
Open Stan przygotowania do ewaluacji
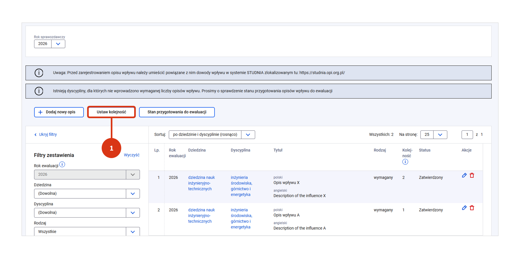[177, 112]
